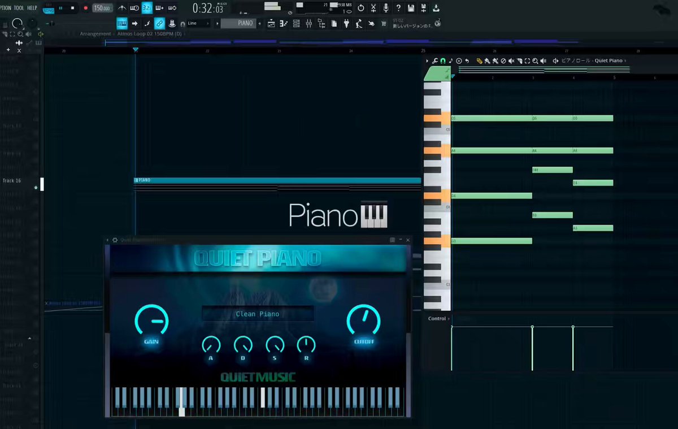The image size is (678, 429).
Task: Open the mixer from the top toolbar
Action: click(309, 23)
